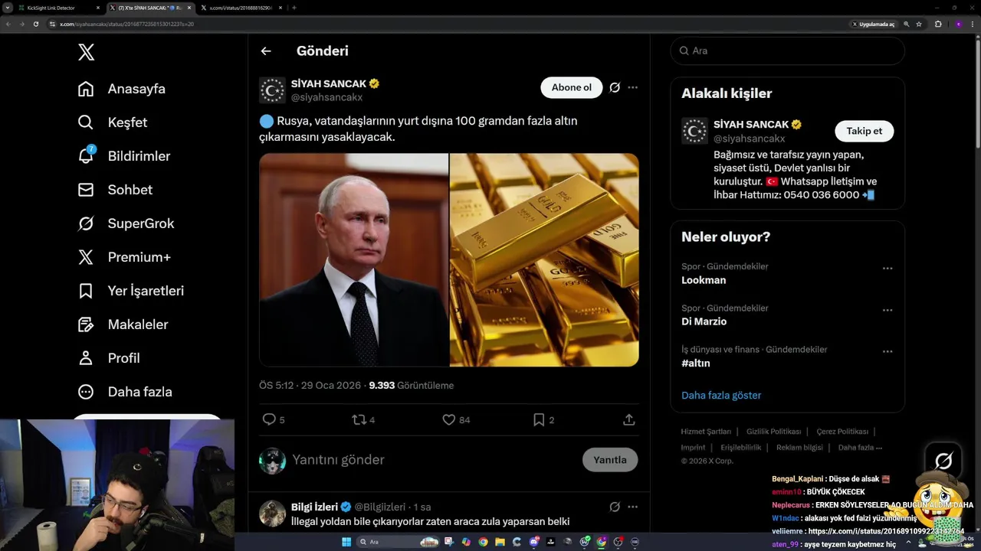Open the floating Grok button
The image size is (981, 551).
pyautogui.click(x=943, y=461)
